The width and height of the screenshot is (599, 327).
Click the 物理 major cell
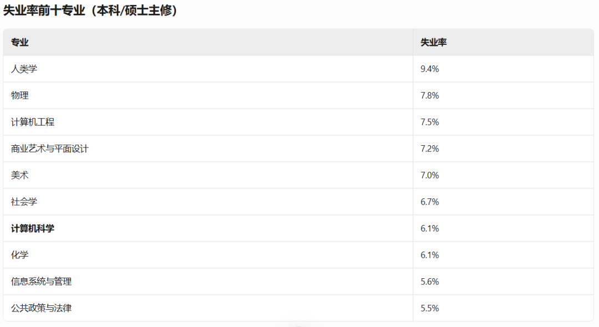click(208, 95)
